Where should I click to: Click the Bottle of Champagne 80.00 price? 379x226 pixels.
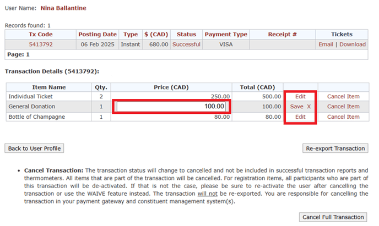pyautogui.click(x=222, y=117)
